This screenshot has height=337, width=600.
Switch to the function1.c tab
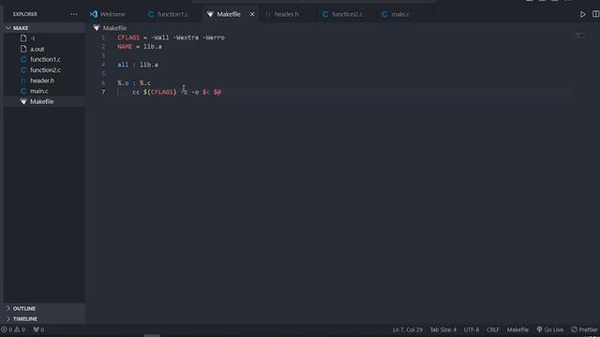168,14
